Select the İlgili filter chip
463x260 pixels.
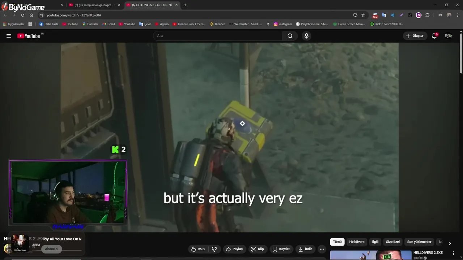click(375, 242)
